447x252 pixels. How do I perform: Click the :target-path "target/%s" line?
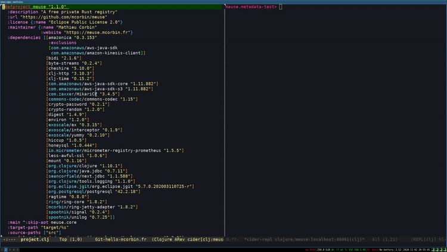coord(38,228)
